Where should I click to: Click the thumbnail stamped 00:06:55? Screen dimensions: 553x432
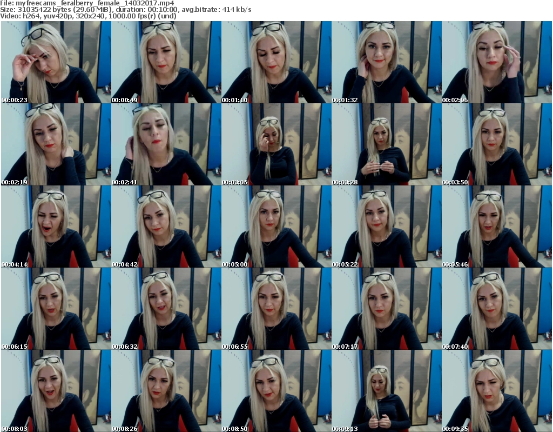(276, 309)
